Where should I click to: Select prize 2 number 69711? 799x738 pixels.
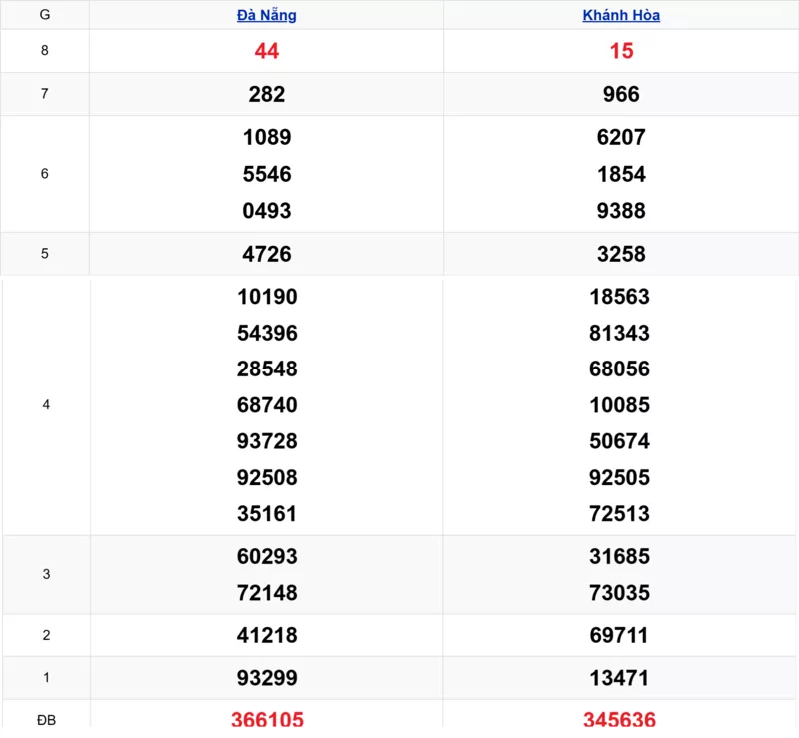coord(621,635)
